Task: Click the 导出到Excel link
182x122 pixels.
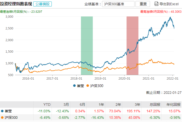Action: click(x=169, y=4)
